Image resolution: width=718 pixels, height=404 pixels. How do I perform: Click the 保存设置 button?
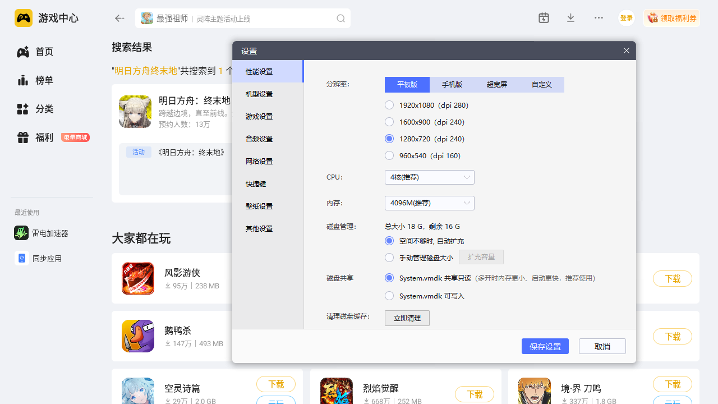(x=545, y=346)
